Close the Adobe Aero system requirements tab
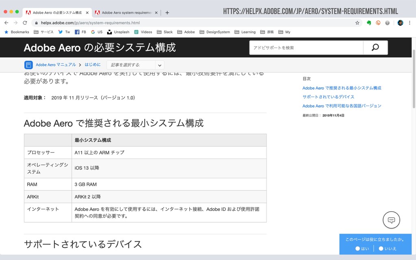The height and width of the screenshot is (260, 416). click(156, 13)
